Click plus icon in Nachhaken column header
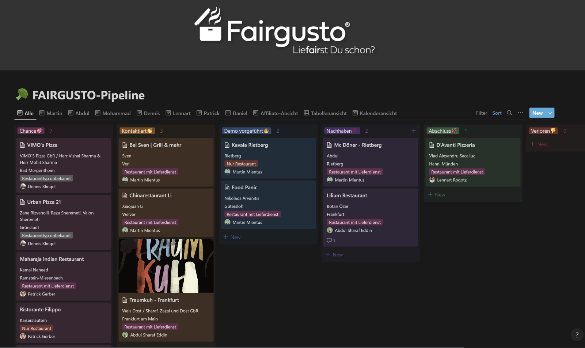Image resolution: width=585 pixels, height=348 pixels. (x=414, y=131)
